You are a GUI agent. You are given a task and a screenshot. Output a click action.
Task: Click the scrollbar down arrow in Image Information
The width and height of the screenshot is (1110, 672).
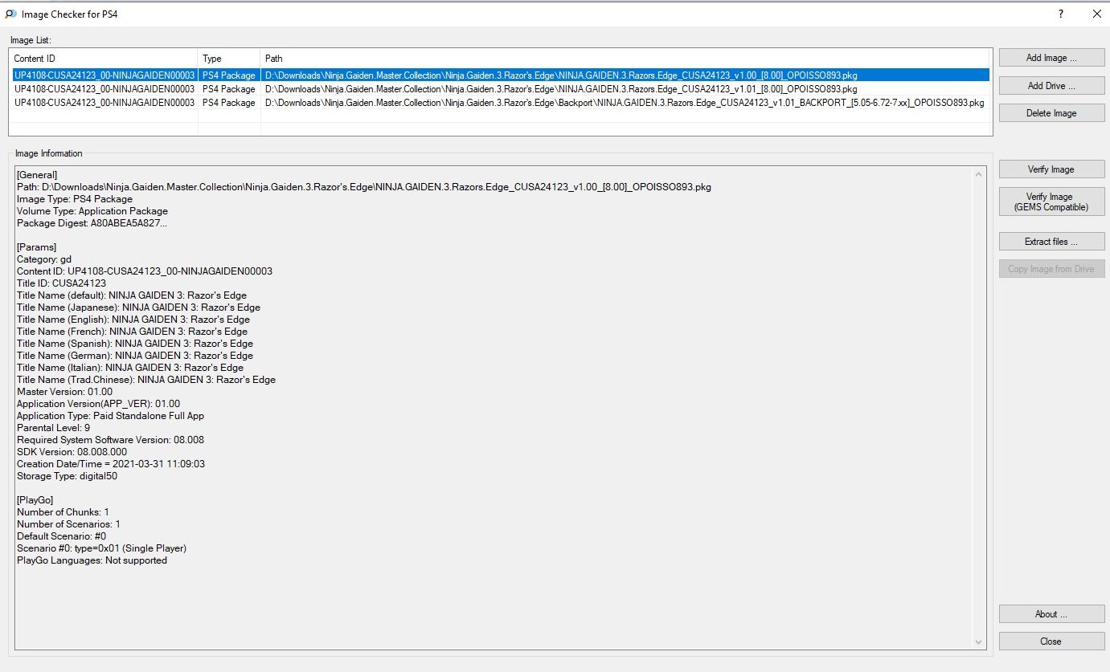[x=979, y=641]
